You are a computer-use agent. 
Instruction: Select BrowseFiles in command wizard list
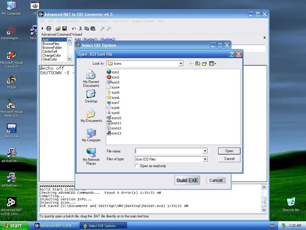(51, 44)
